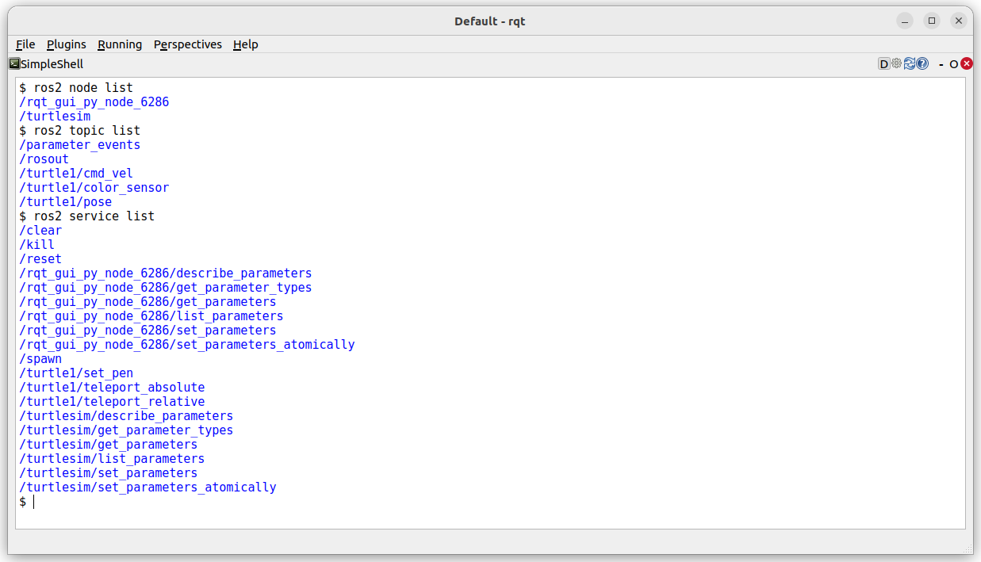Click '/turtlesim/set_parameters_atomically' service
The image size is (981, 562).
[x=148, y=487]
